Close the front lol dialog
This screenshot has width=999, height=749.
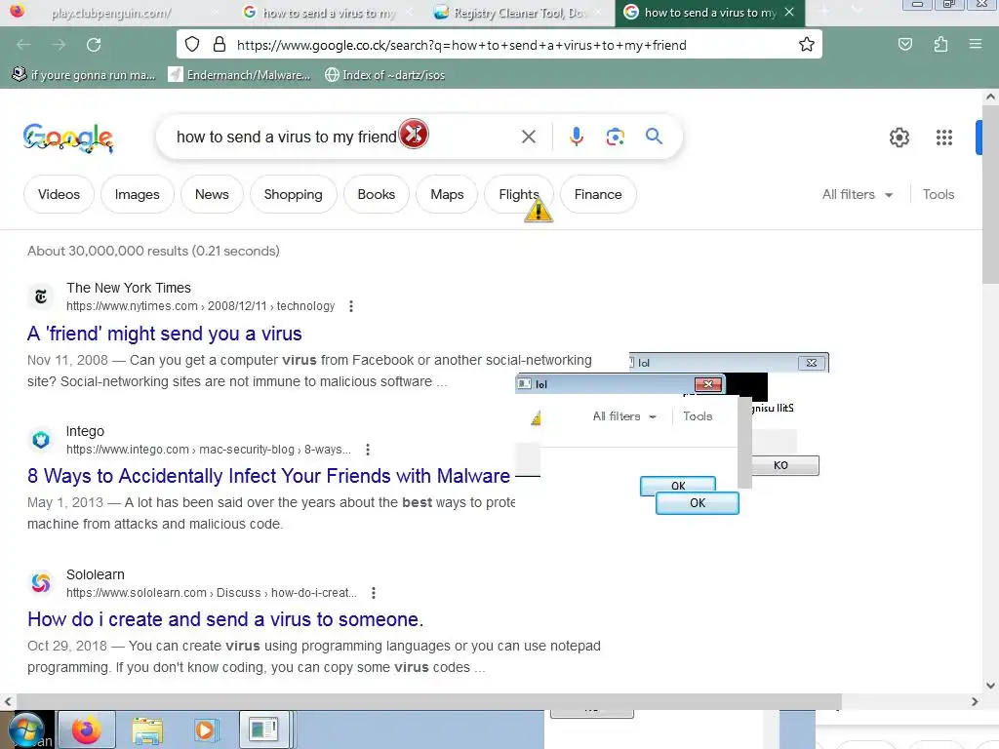pos(708,384)
